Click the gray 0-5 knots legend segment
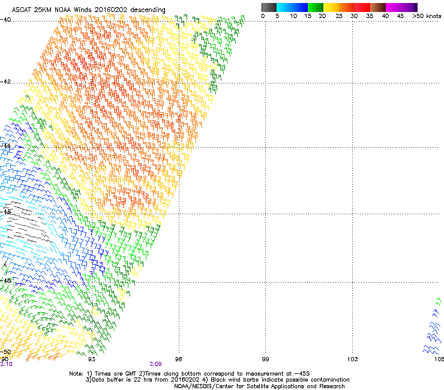 click(269, 7)
